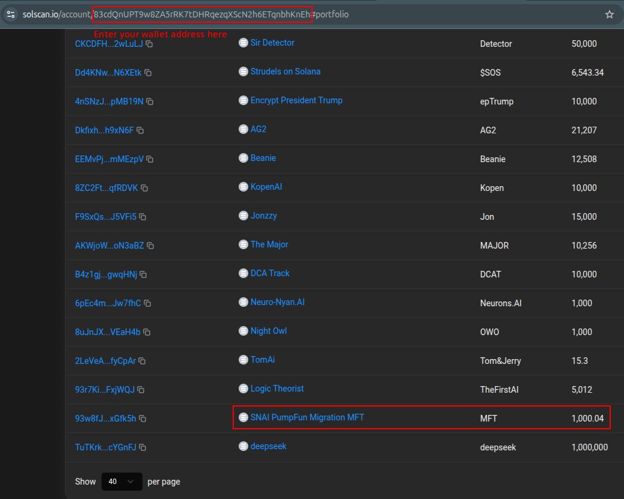Viewport: 624px width, 499px height.
Task: Open account link TuTKrk...cYGnFJ
Action: click(105, 448)
